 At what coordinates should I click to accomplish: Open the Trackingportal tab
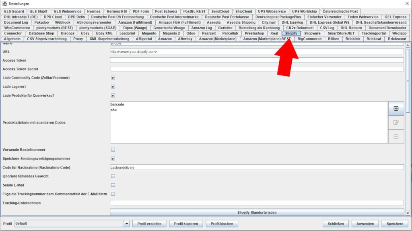(373, 33)
